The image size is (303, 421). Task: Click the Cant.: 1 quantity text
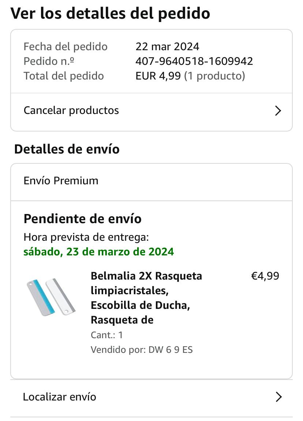[x=106, y=335]
